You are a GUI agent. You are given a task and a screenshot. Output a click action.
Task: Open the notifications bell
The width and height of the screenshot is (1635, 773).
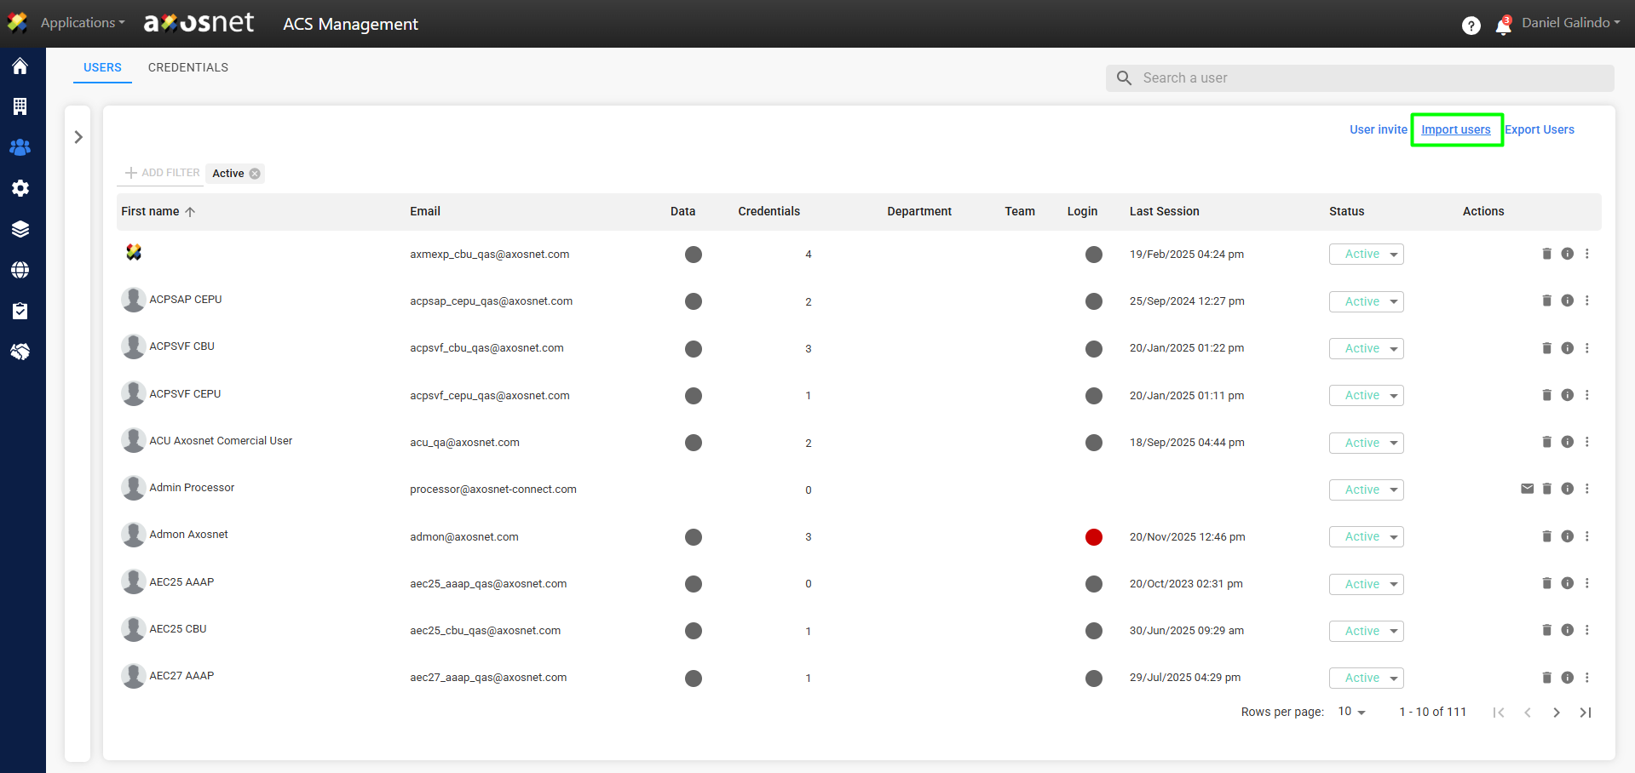(1503, 26)
